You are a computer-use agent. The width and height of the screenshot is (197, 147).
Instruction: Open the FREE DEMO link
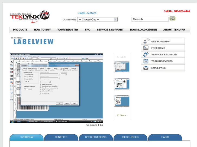coord(158,48)
